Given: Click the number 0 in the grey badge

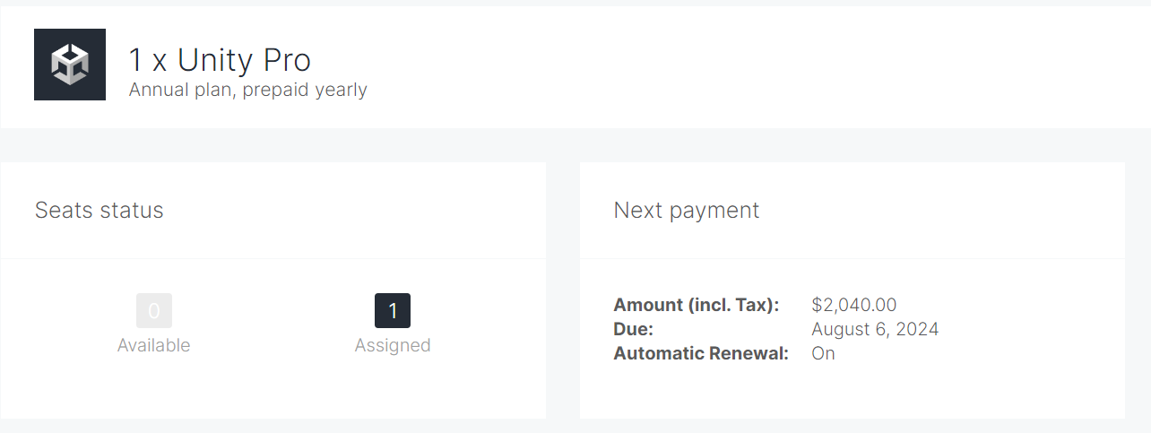Looking at the screenshot, I should pos(154,311).
